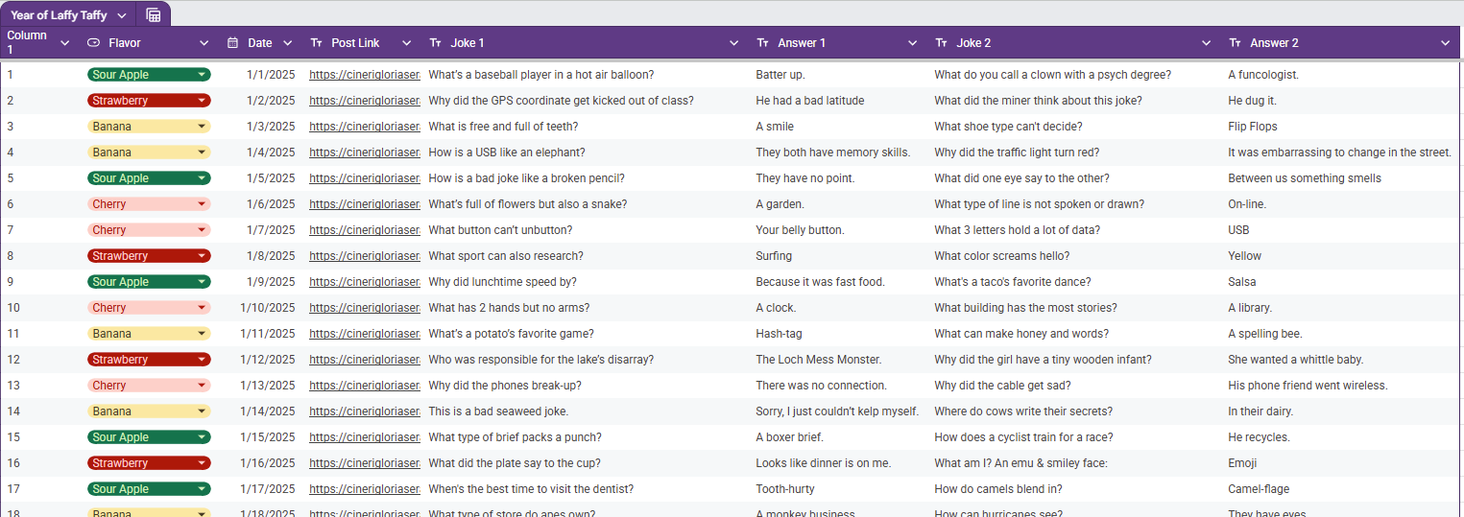
Task: Change the Sour Apple chip in row 1
Action: pyautogui.click(x=149, y=75)
